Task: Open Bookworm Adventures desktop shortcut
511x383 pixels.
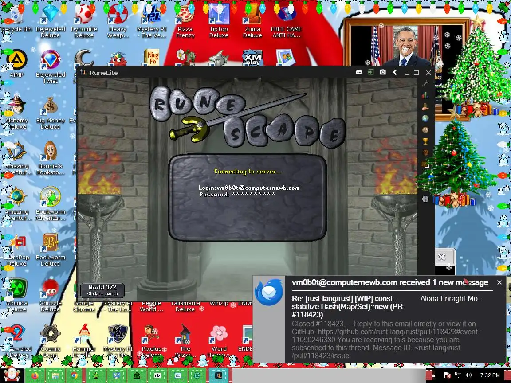Action: tap(51, 204)
